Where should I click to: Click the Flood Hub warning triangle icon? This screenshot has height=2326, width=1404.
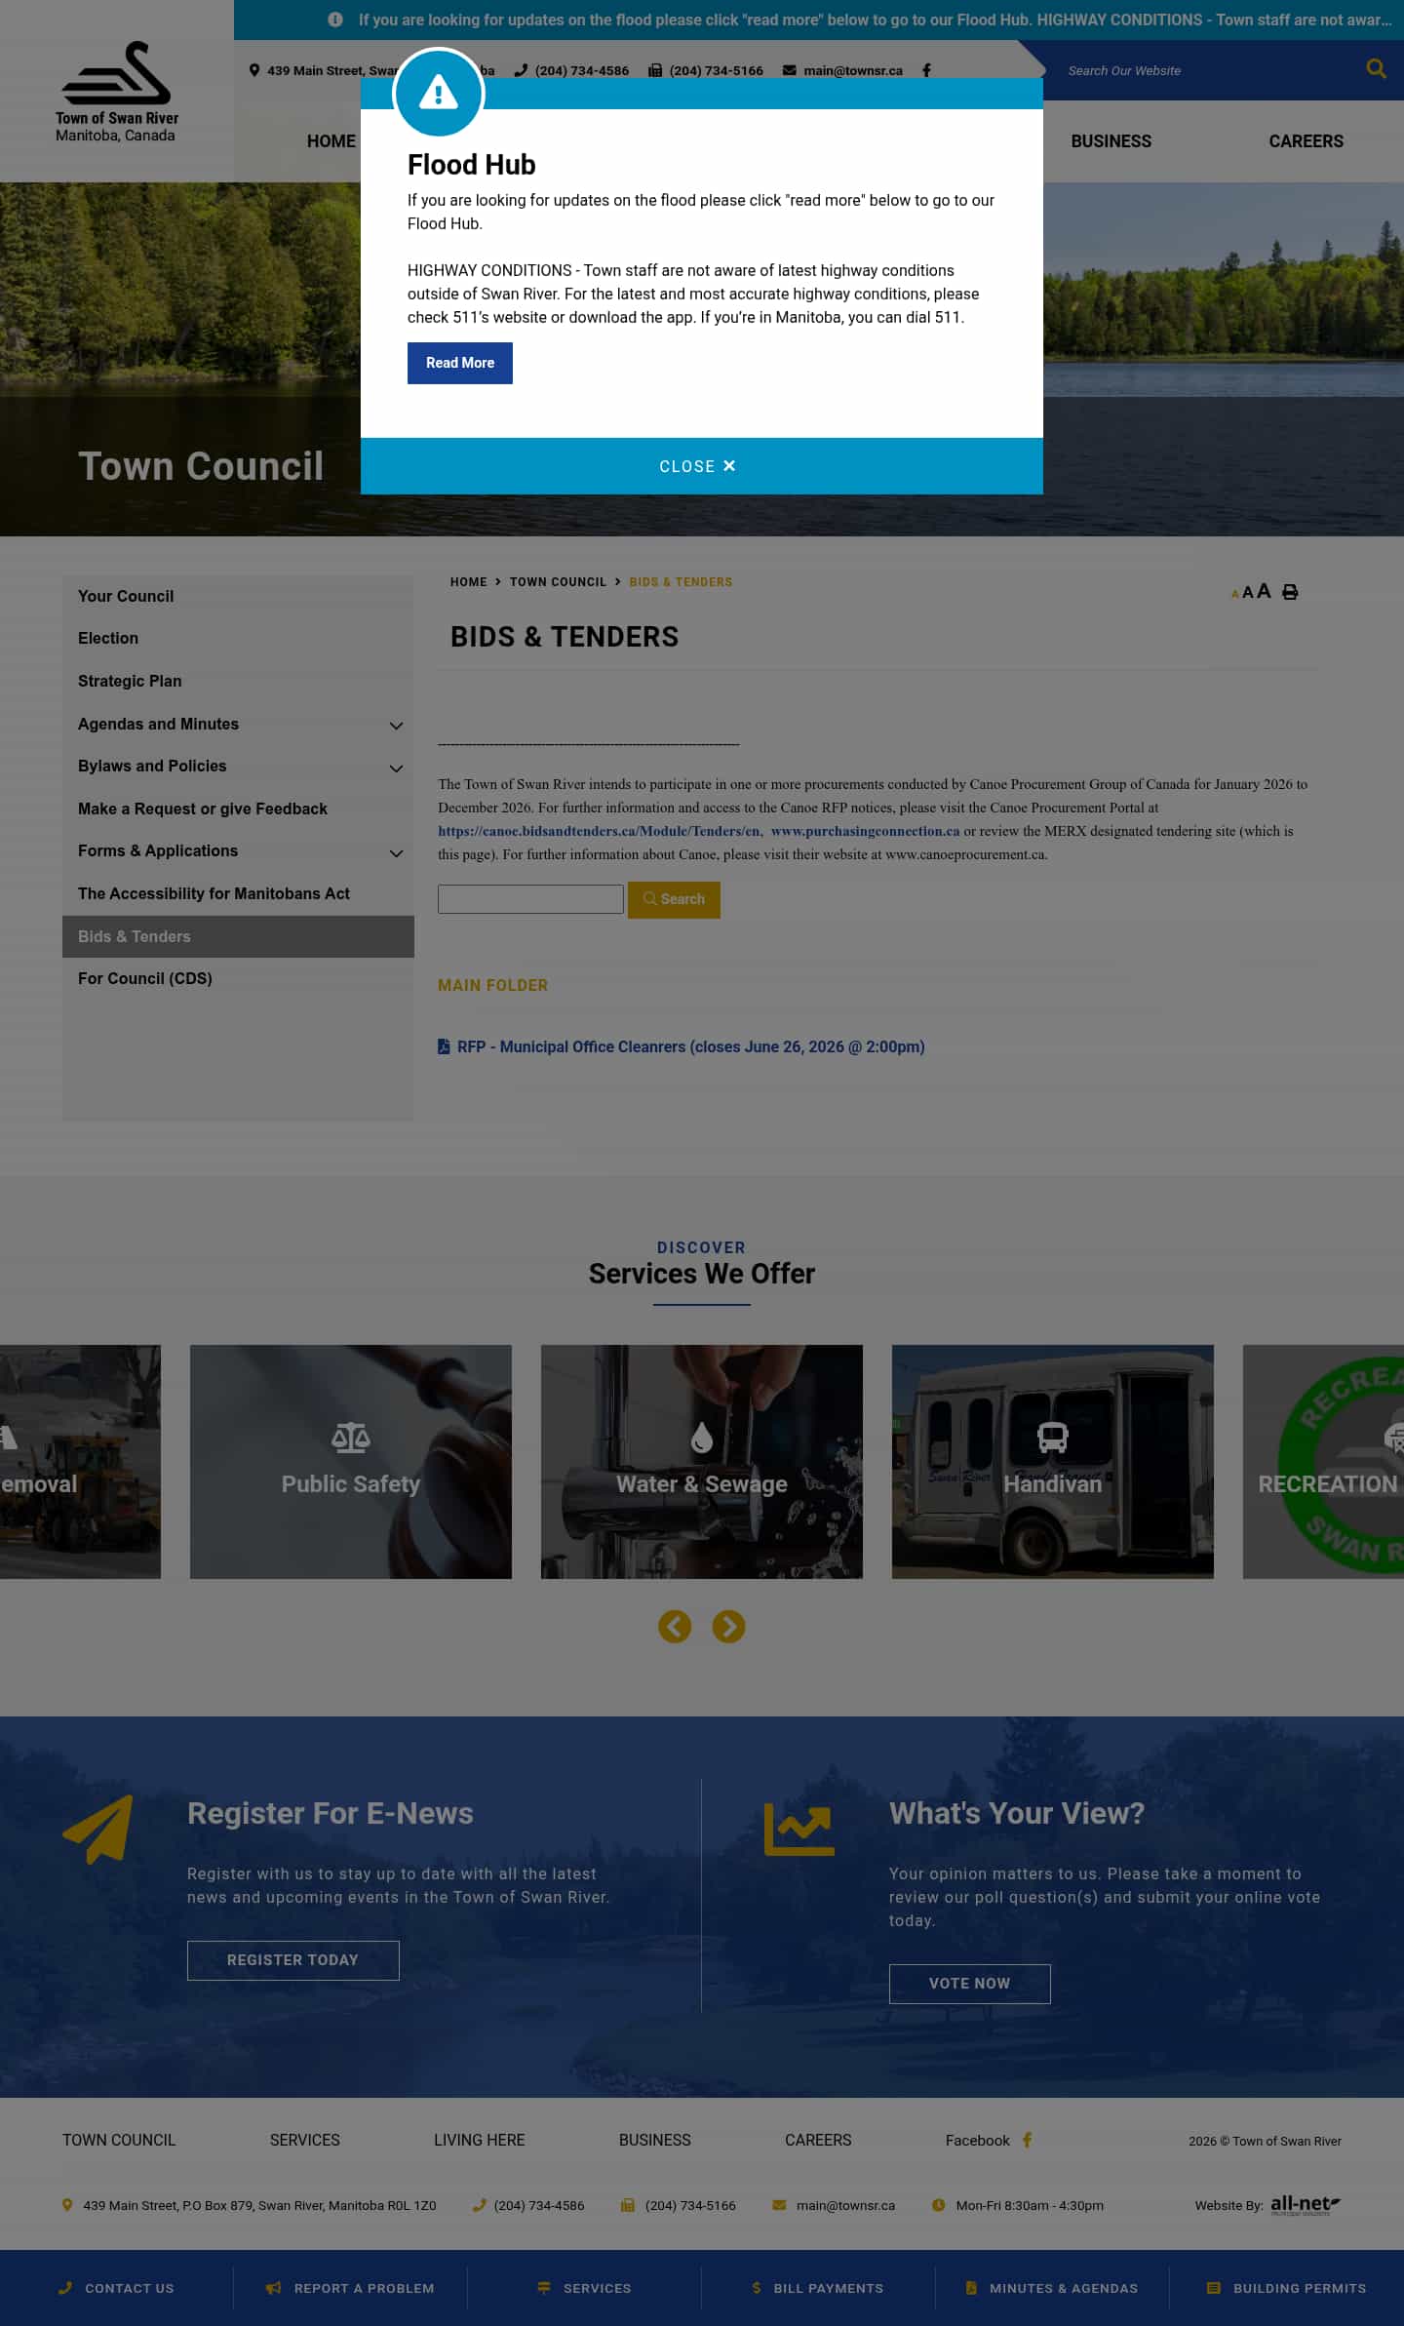click(438, 94)
